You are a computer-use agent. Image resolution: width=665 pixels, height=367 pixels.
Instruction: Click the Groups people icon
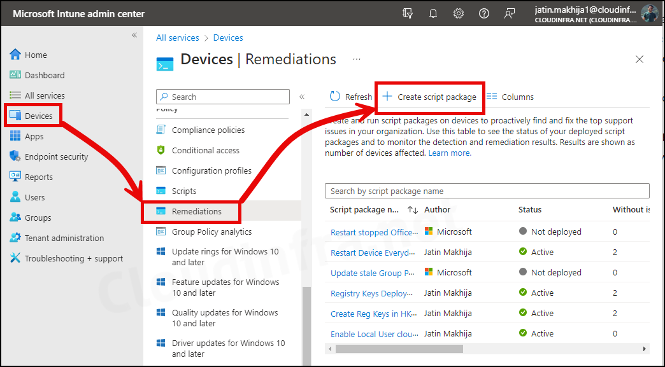15,217
